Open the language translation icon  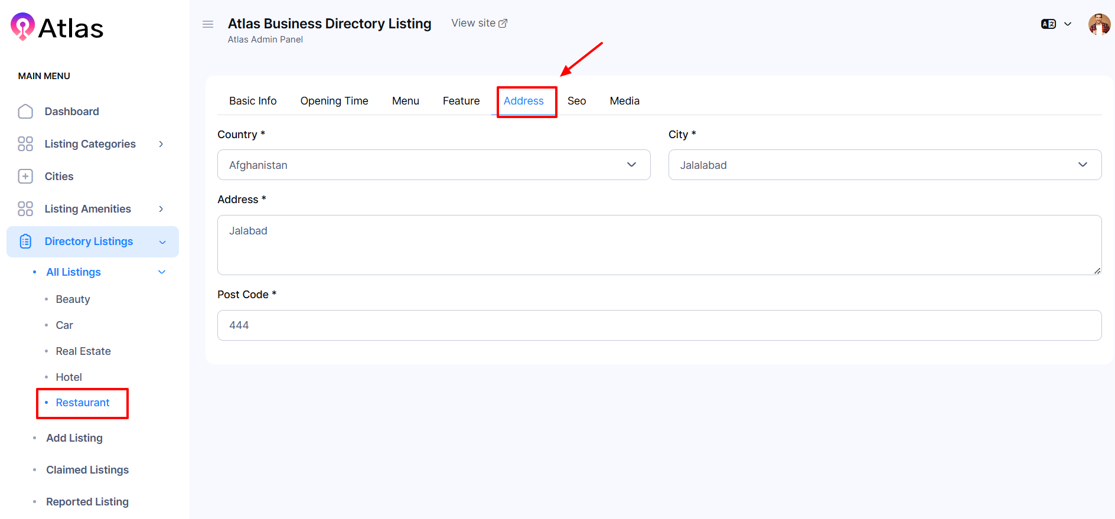[x=1048, y=24]
